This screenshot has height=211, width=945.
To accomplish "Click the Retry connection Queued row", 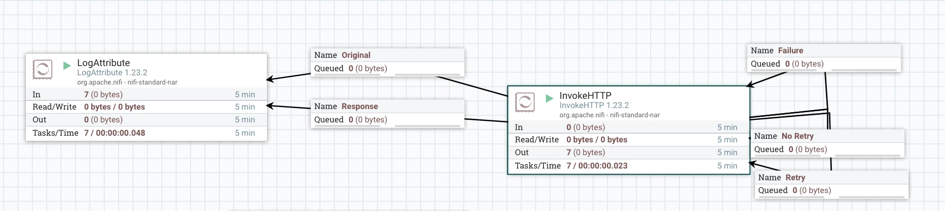I will (831, 191).
